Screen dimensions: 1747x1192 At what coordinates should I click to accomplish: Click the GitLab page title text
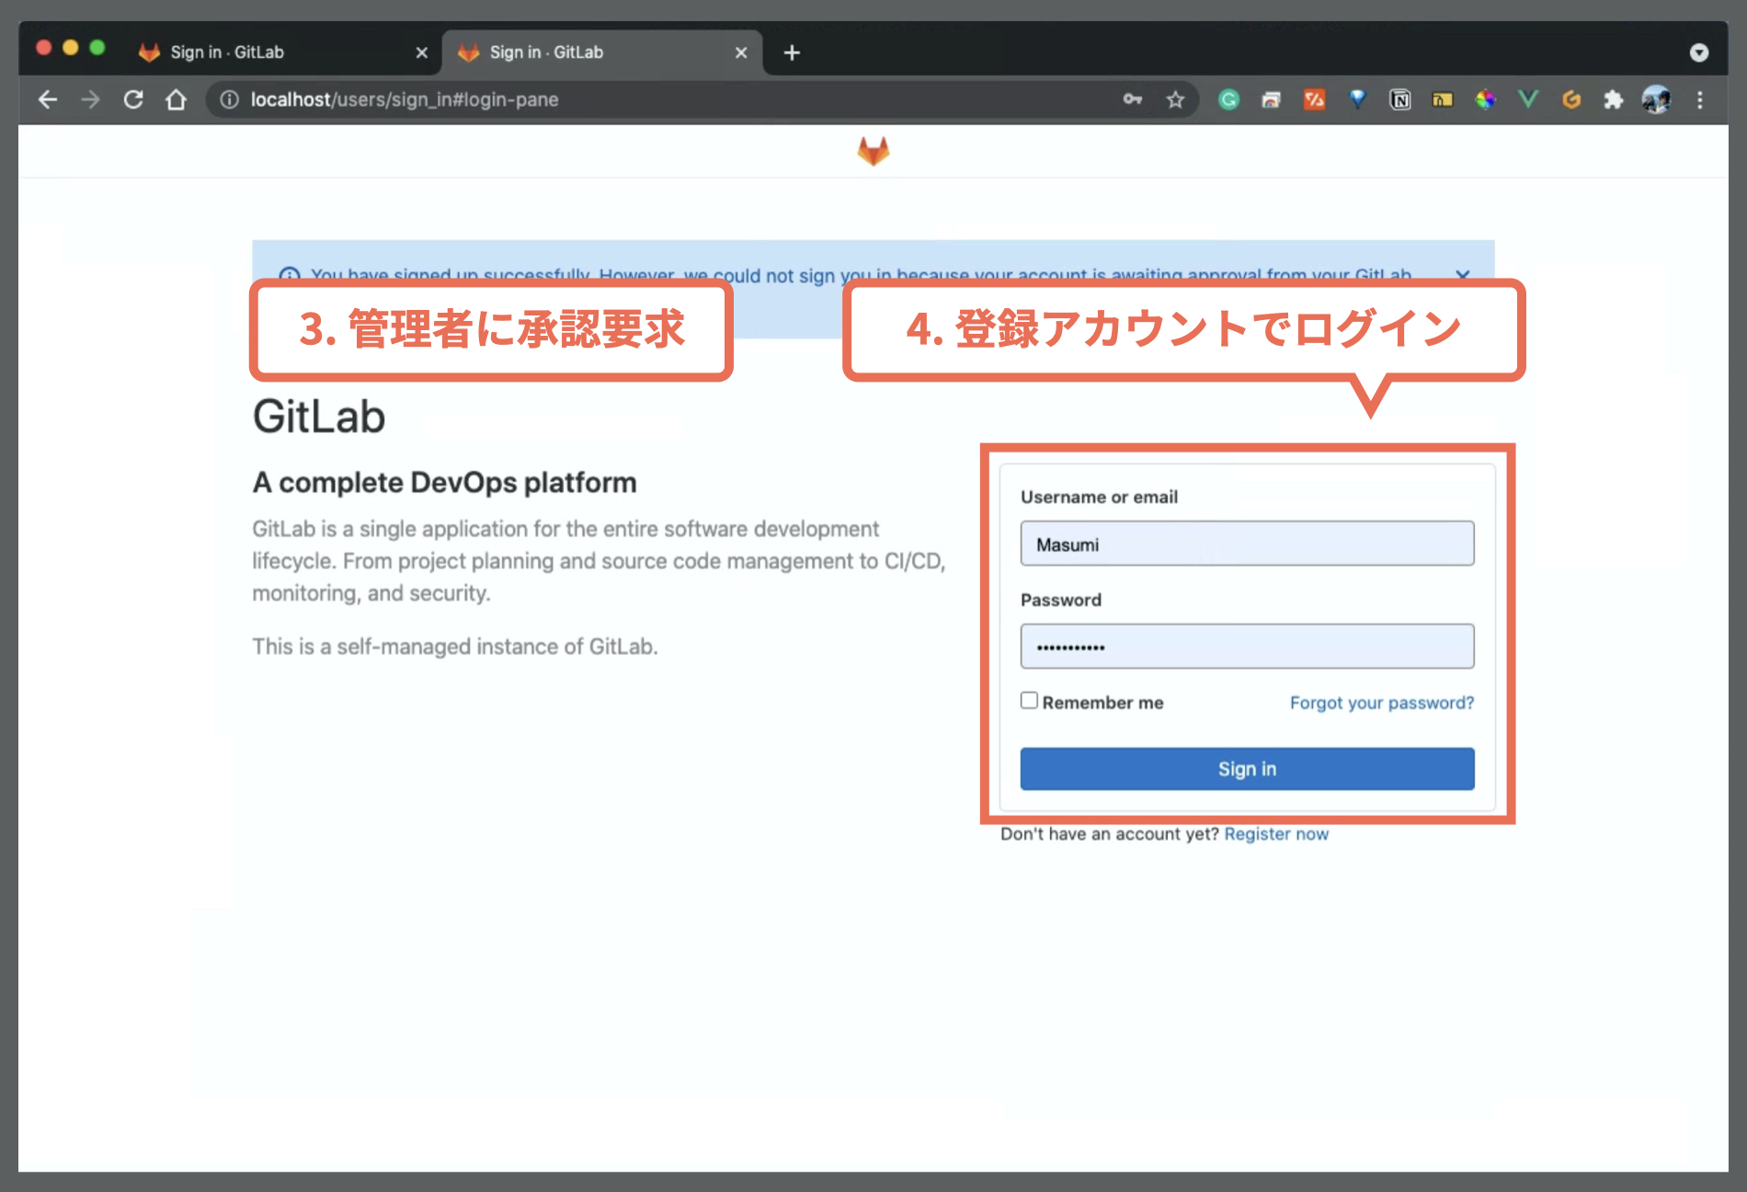tap(319, 417)
